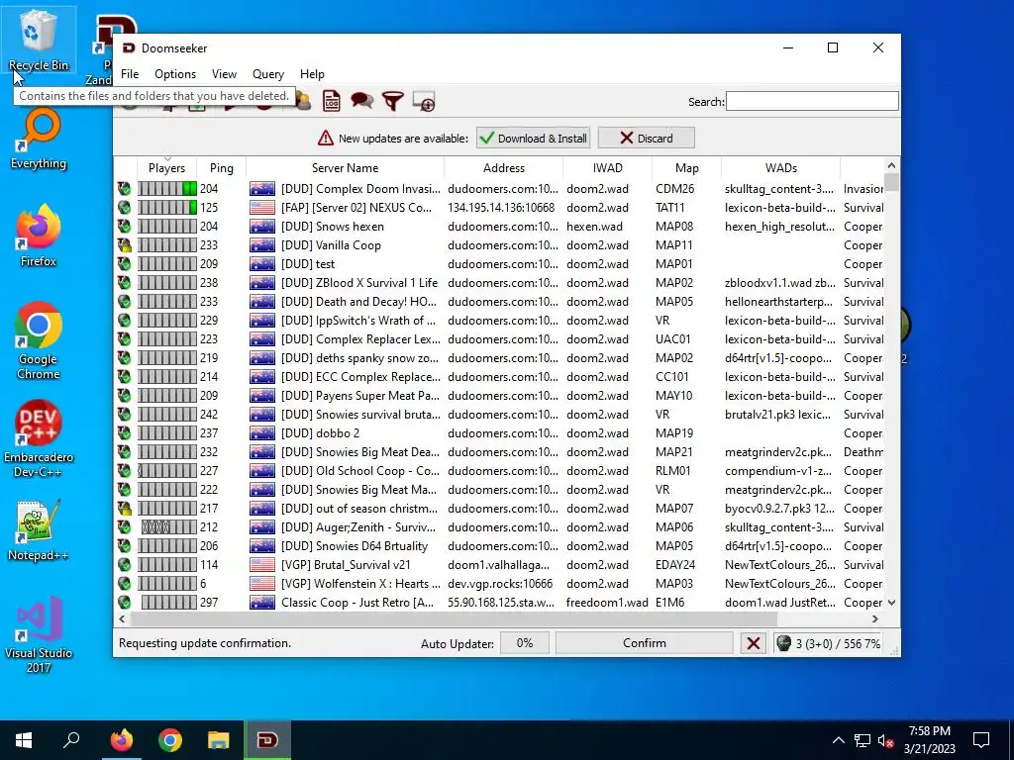Viewport: 1014px width, 760px height.
Task: Click the US flag on NEXUS row
Action: click(261, 208)
